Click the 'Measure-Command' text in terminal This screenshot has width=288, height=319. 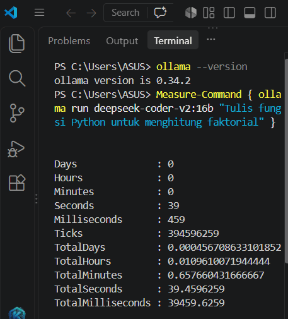tap(199, 95)
